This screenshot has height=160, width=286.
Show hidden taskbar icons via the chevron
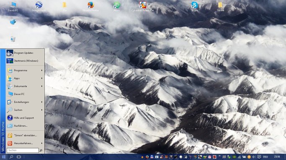[x=219, y=156]
